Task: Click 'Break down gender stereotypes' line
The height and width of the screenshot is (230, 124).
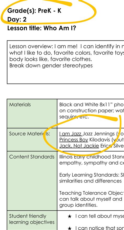Action: click(51, 66)
